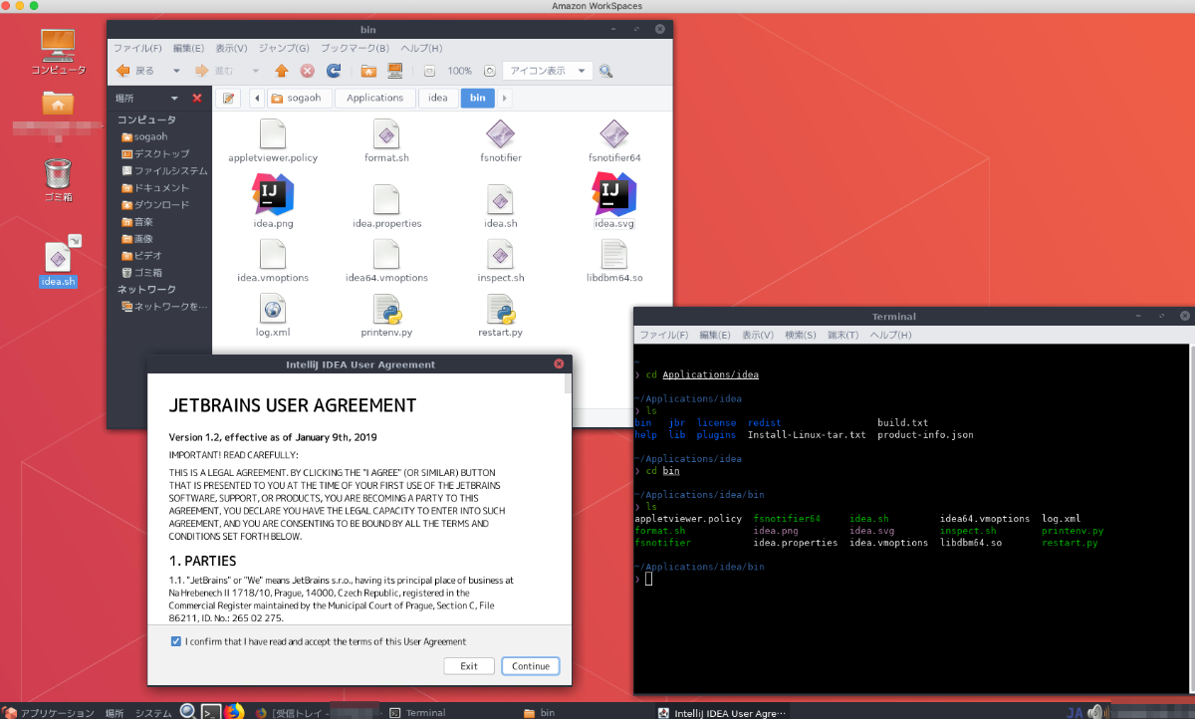1195x719 pixels.
Task: Open forward history dropdown arrow
Action: pyautogui.click(x=255, y=71)
